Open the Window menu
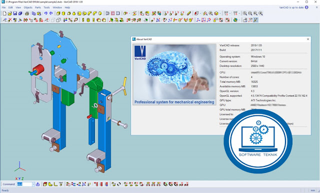Image resolution: width=320 pixels, height=193 pixels. pyautogui.click(x=57, y=8)
